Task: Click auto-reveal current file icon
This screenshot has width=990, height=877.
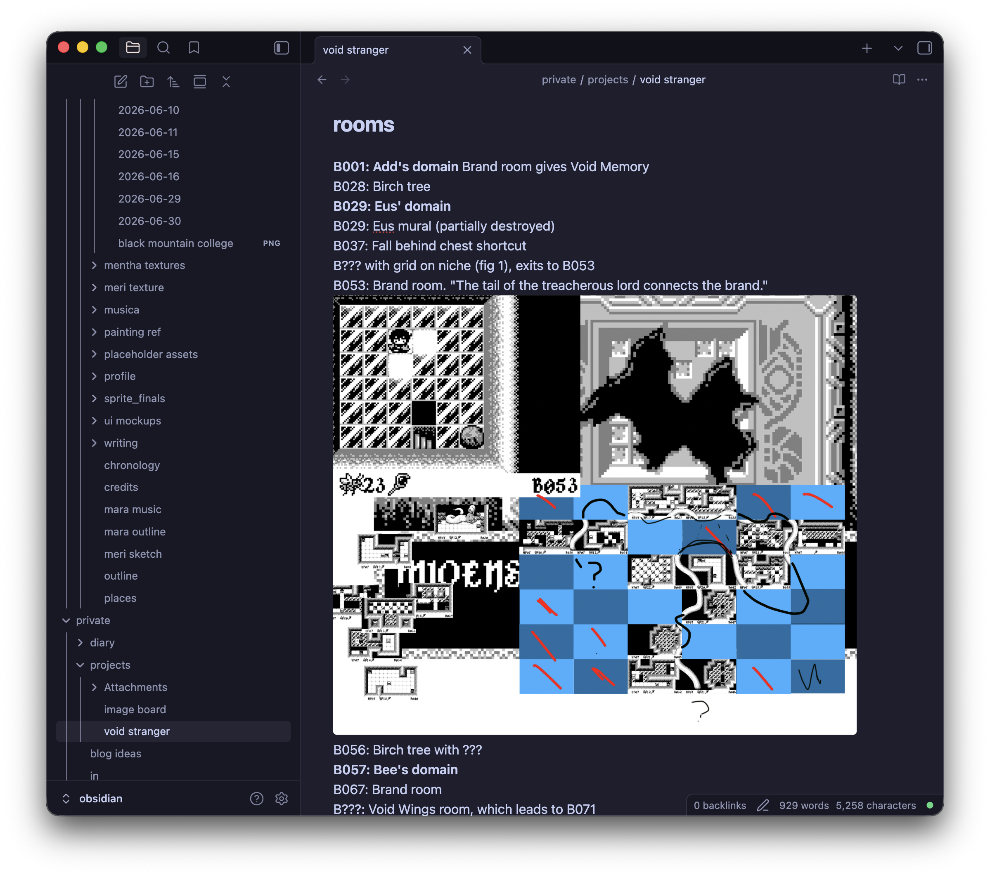Action: point(200,81)
